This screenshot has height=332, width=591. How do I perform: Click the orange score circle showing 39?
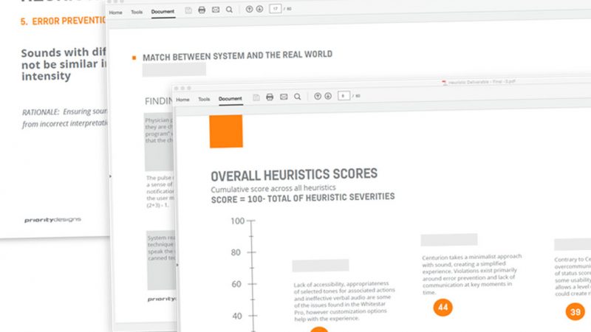(575, 311)
